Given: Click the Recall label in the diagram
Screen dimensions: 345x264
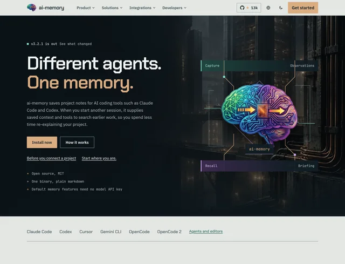Looking at the screenshot, I should click(211, 166).
